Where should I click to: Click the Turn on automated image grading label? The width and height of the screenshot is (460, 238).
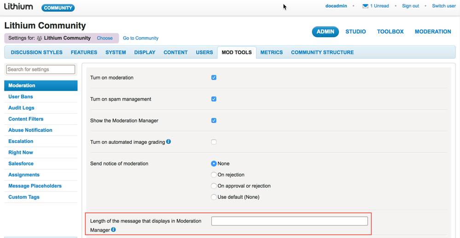(128, 142)
